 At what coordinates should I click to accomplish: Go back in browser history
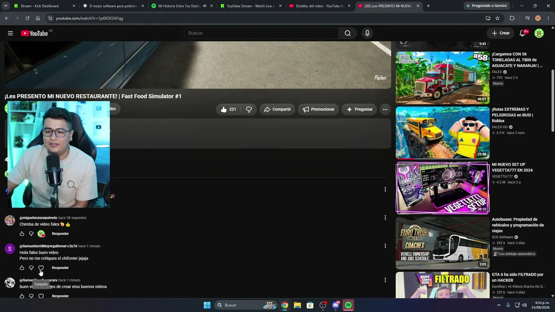point(7,18)
